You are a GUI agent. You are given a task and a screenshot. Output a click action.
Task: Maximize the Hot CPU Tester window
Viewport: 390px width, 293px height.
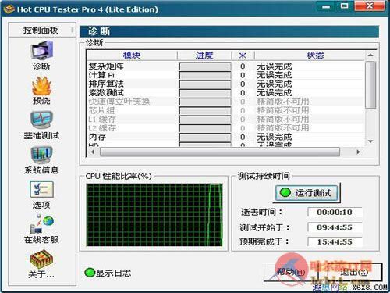coord(345,6)
